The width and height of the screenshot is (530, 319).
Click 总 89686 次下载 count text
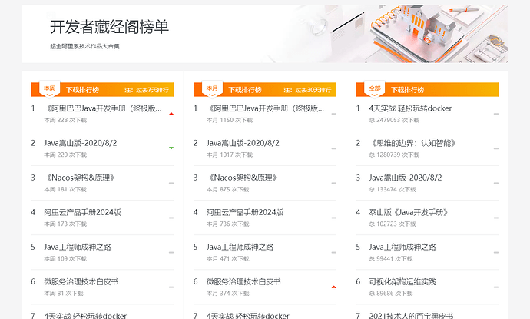[x=391, y=294]
